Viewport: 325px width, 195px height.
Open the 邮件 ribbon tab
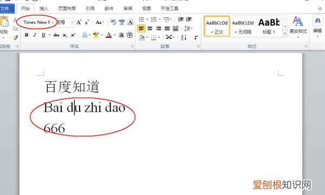coord(109,9)
